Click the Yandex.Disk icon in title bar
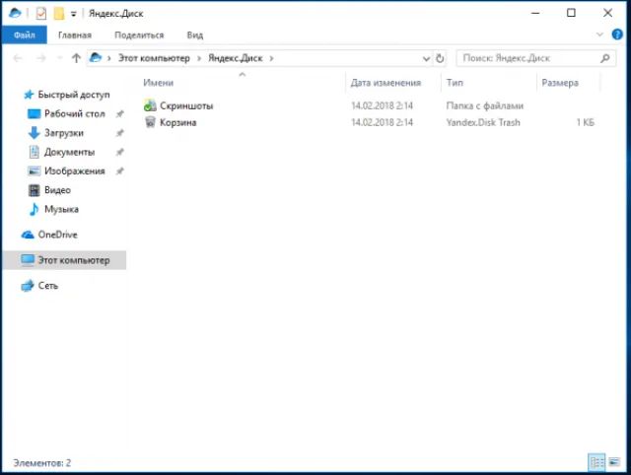The width and height of the screenshot is (631, 475). pyautogui.click(x=15, y=13)
